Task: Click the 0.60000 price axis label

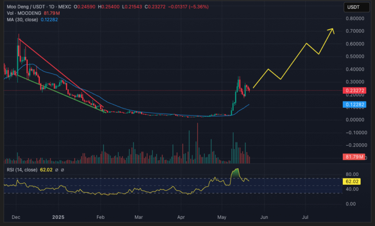Action: tap(355, 44)
